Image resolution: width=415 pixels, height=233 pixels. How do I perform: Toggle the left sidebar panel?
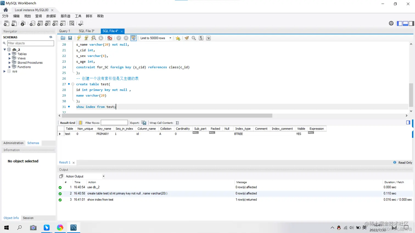click(400, 23)
